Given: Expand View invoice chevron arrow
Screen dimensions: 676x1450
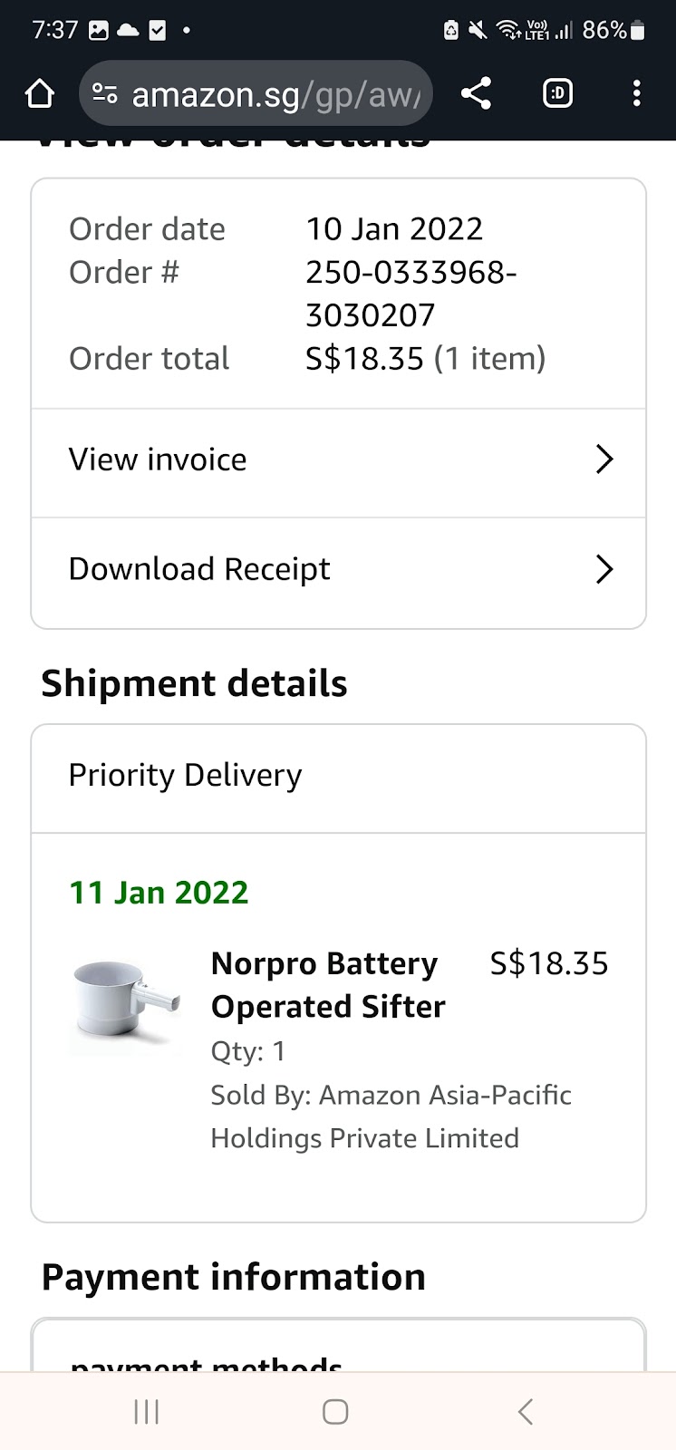Looking at the screenshot, I should (604, 460).
